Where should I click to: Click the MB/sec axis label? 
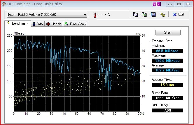(x=19, y=33)
